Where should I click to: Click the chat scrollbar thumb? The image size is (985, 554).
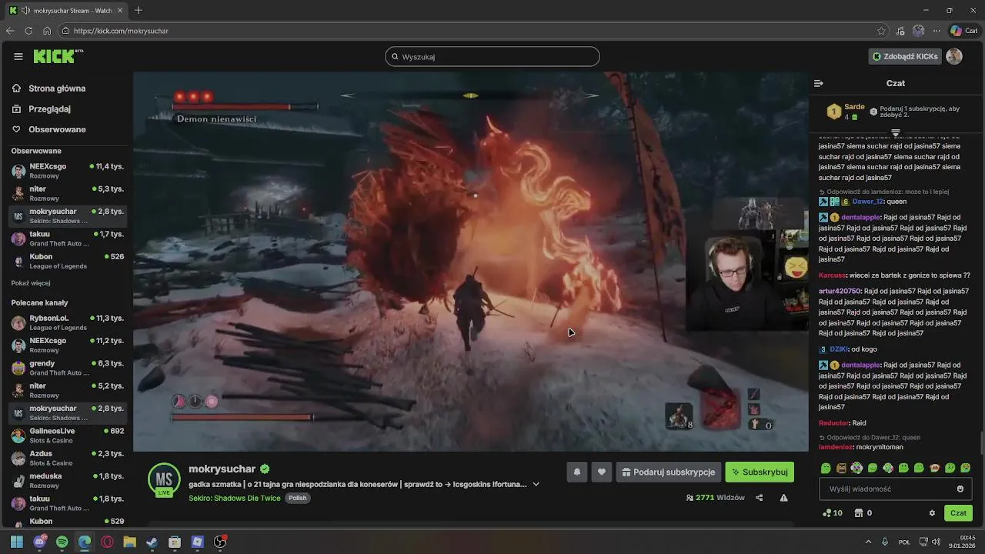[981, 443]
